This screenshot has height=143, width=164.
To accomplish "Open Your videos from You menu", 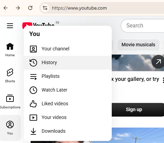I will (x=68, y=118).
